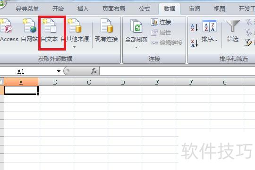Expand the 自其他来源 dropdown arrow
The image size is (255, 170).
point(74,47)
